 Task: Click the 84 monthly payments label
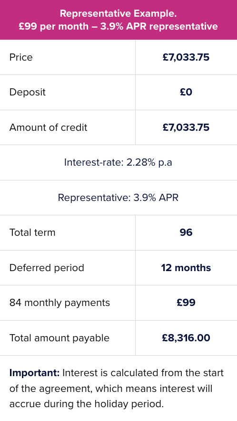point(59,303)
